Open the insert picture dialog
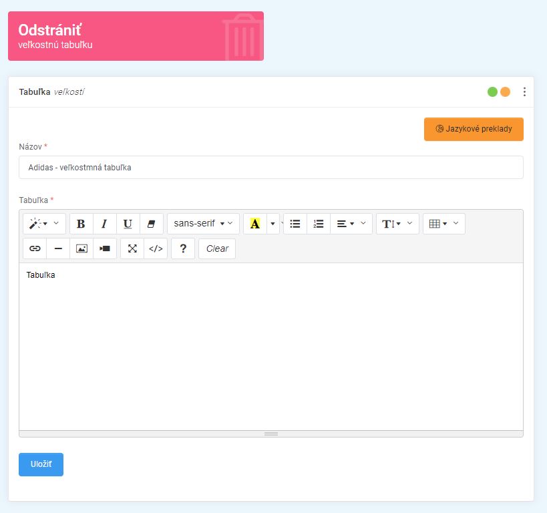This screenshot has width=547, height=513. (x=81, y=248)
